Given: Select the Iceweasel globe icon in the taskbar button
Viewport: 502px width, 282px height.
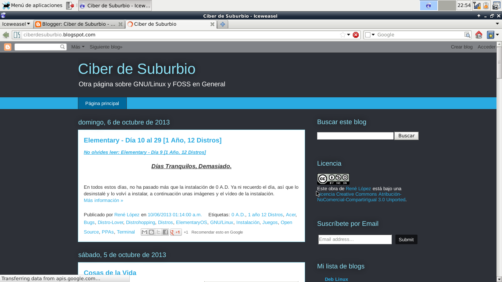Looking at the screenshot, I should (x=82, y=6).
